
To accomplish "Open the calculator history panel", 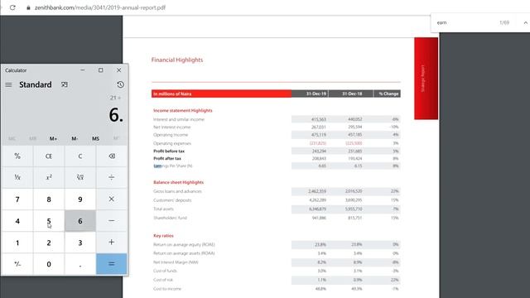I will tap(120, 84).
